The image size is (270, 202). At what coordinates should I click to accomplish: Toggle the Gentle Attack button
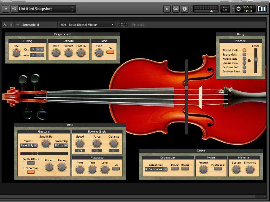31,163
